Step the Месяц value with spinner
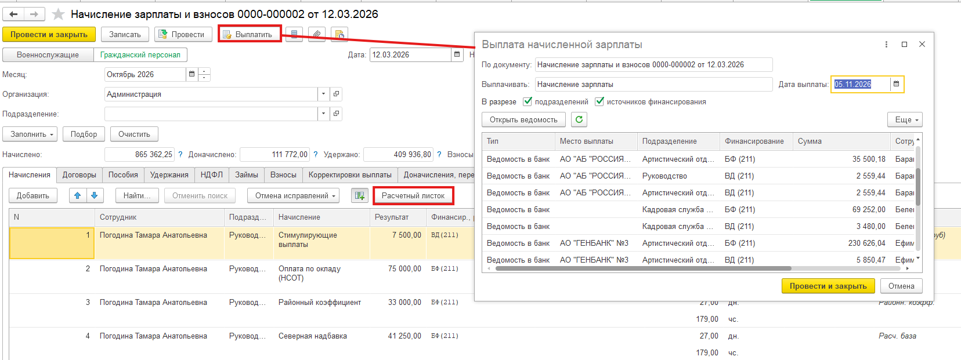The image size is (961, 360). coord(204,74)
